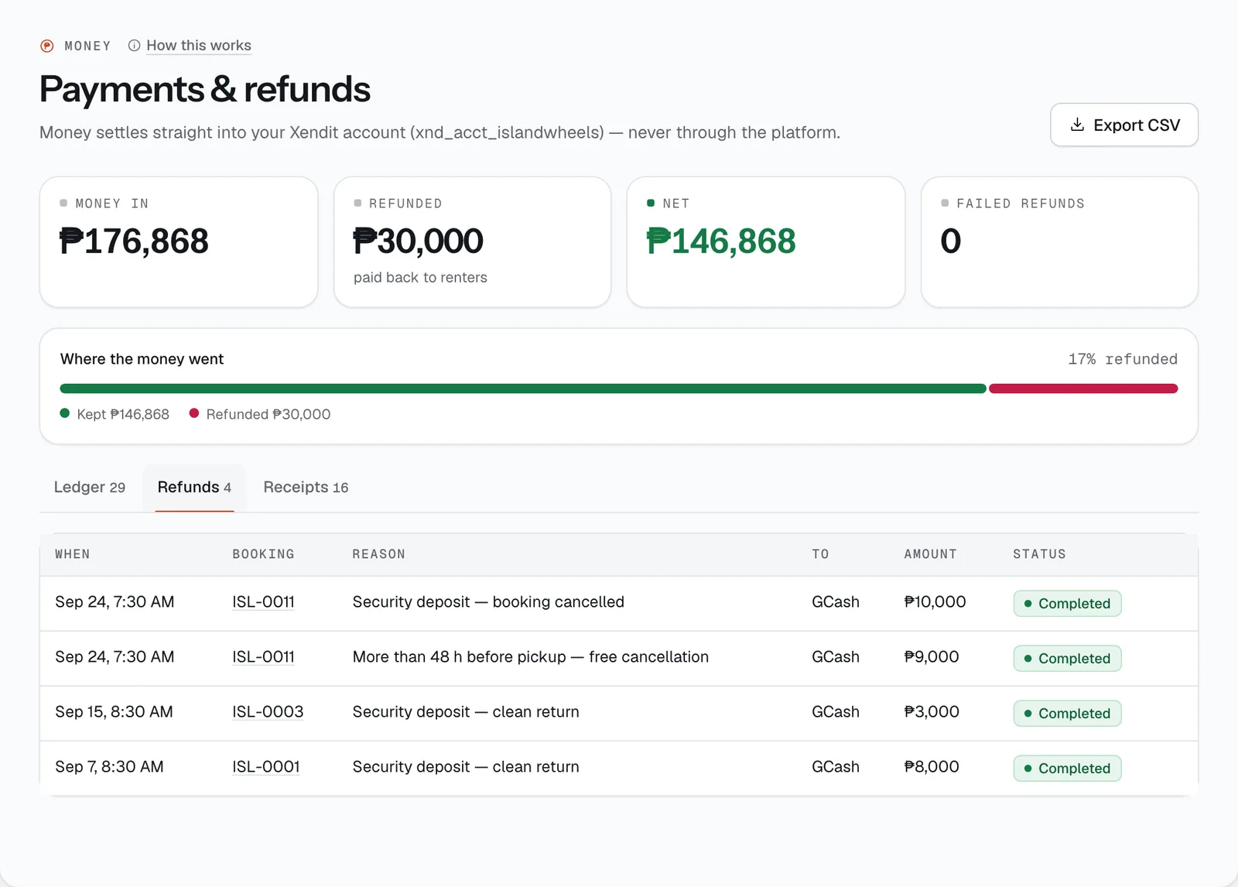Click the REASON column header
The height and width of the screenshot is (887, 1238).
378,554
